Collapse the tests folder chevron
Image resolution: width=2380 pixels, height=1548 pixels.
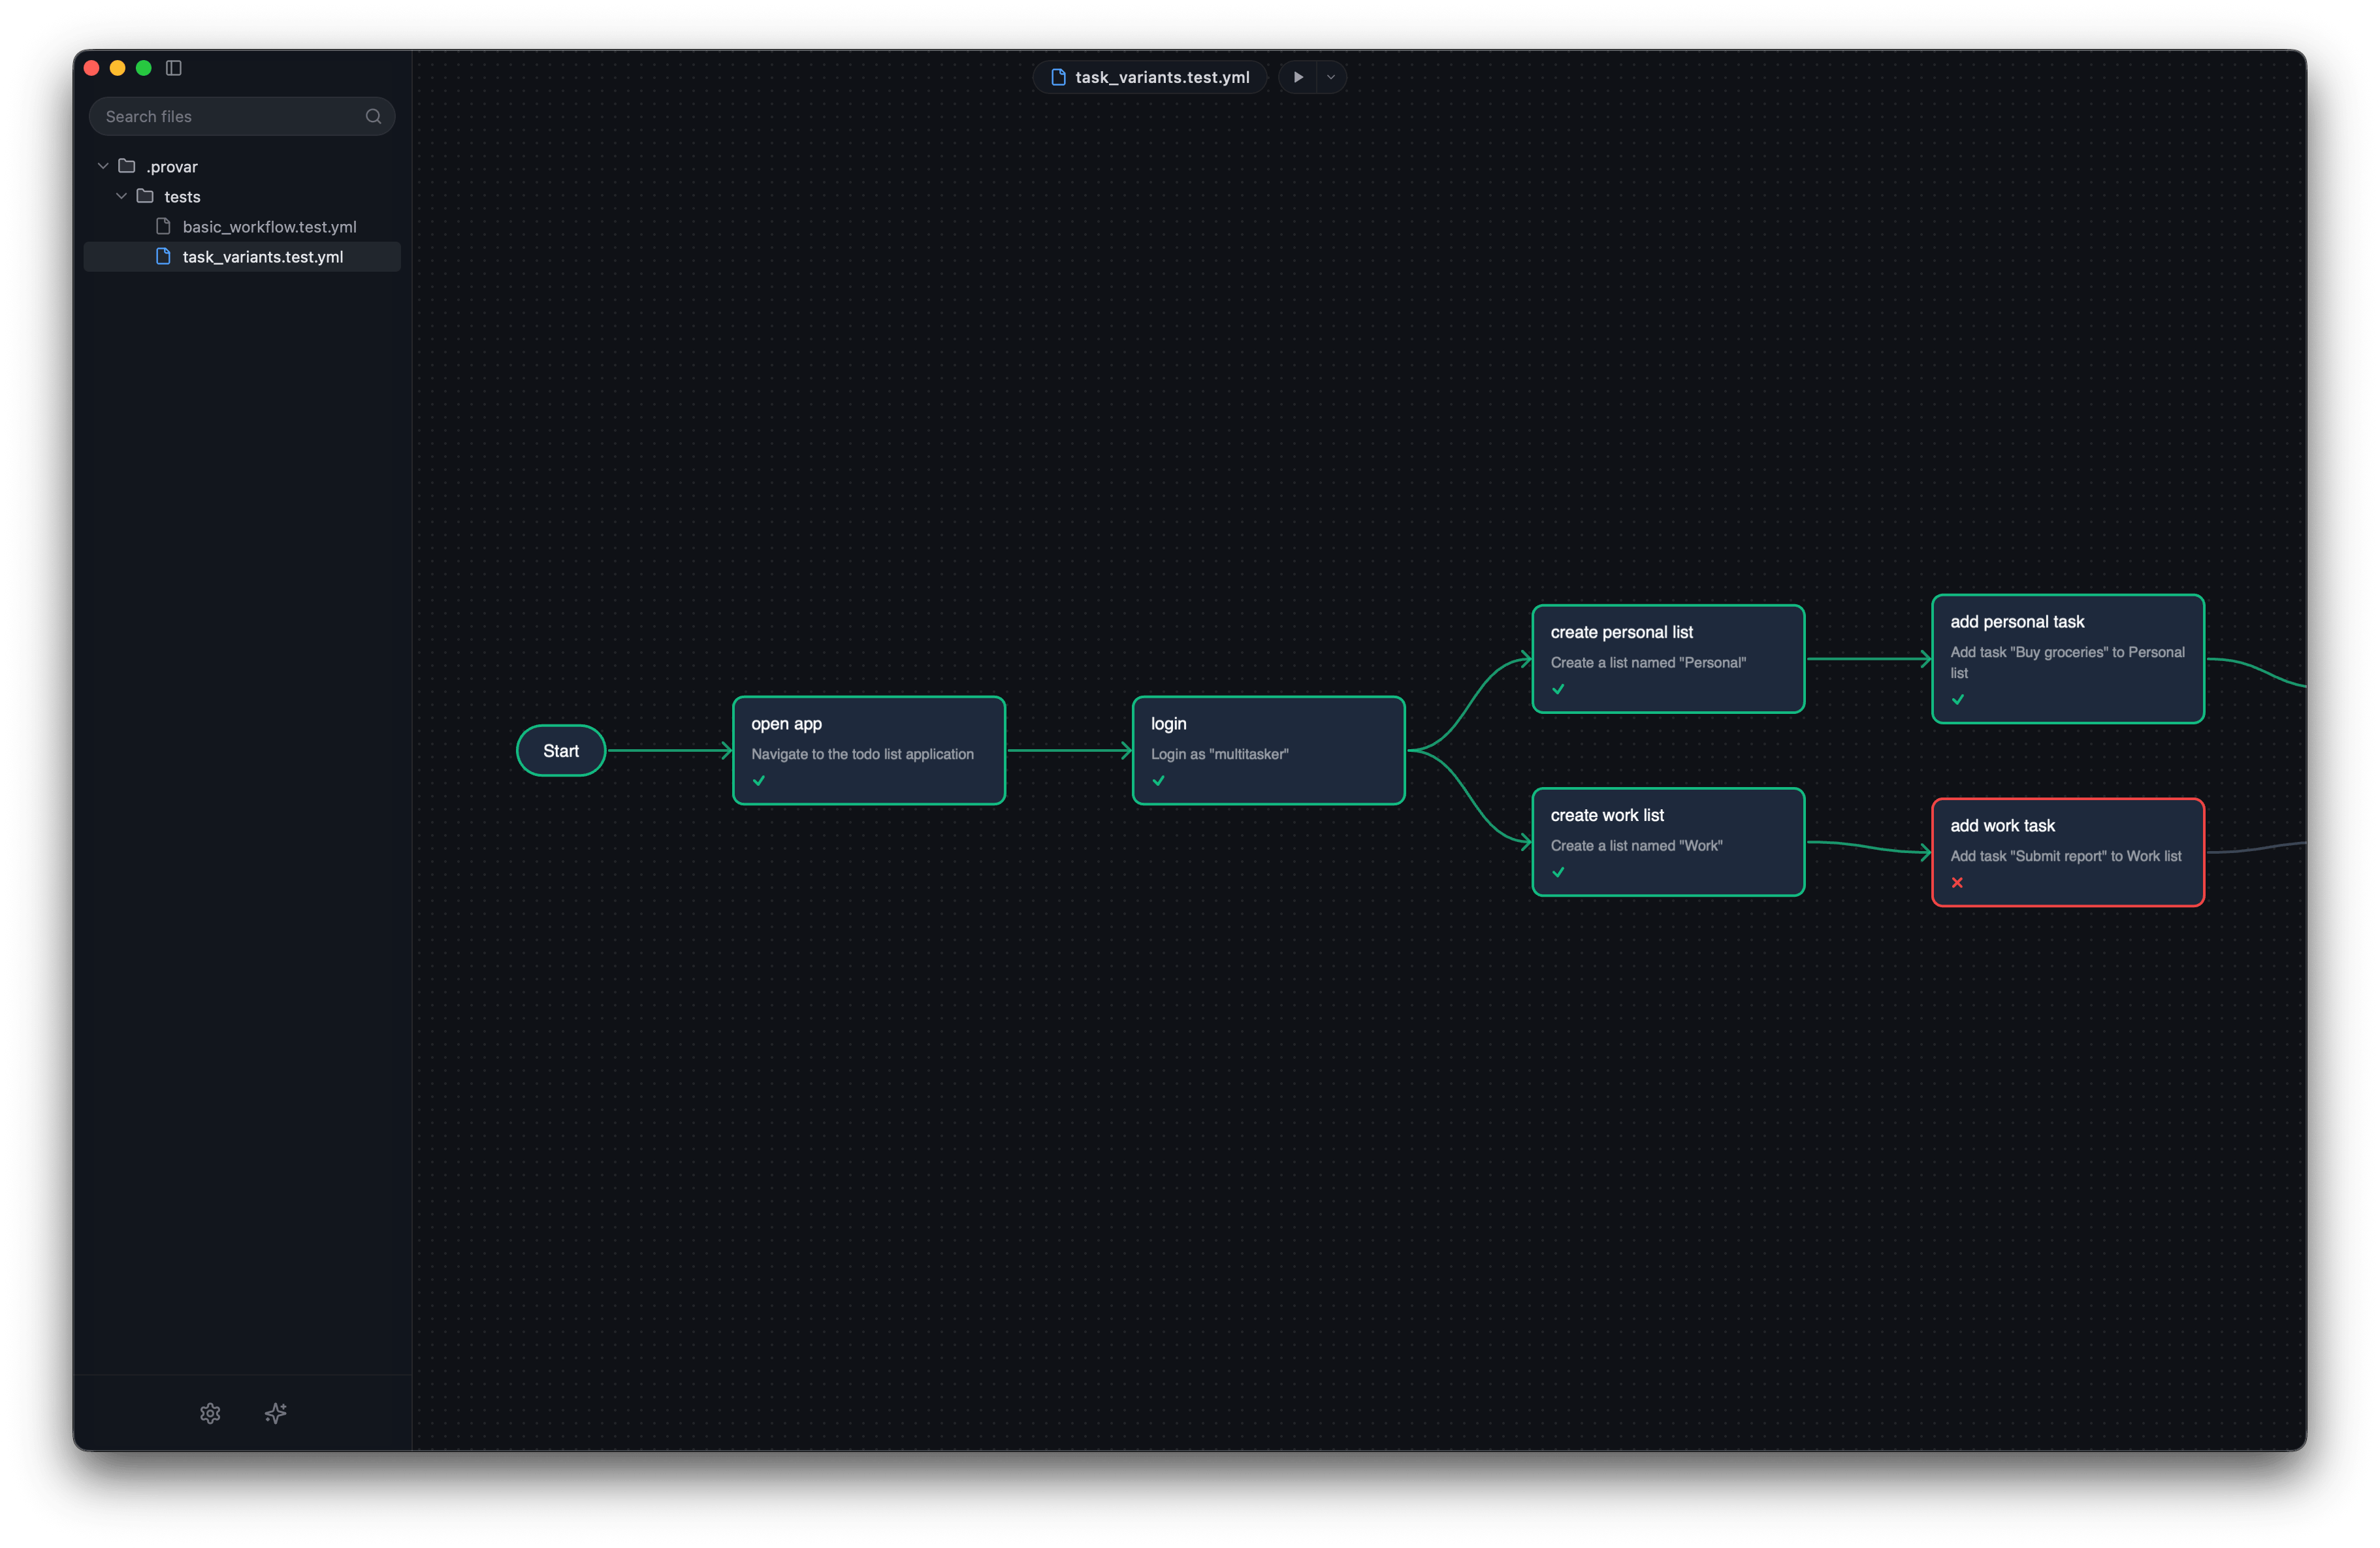[x=121, y=196]
